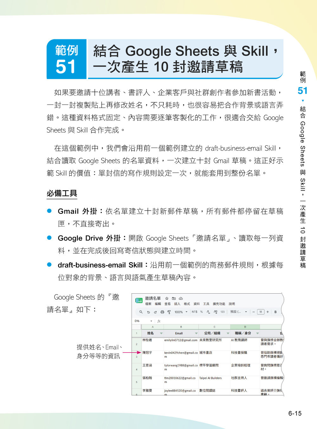
Task: Click cell 城市書店
Action: (x=214, y=357)
